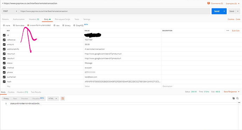This screenshot has height=130, width=242.
Task: Switch to the Params tab
Action: (5, 19)
